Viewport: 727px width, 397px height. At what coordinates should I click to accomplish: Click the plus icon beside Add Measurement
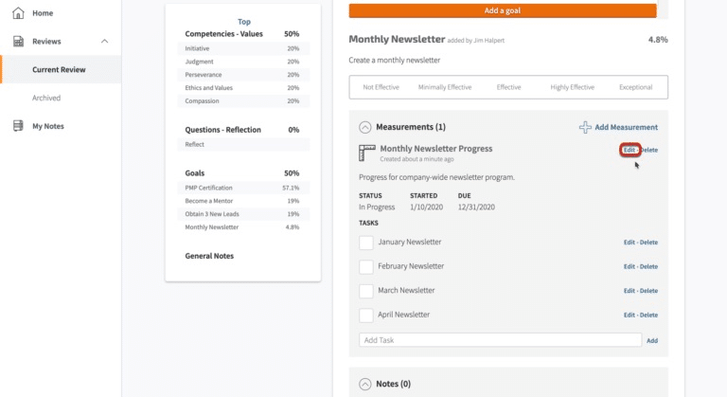coord(585,127)
